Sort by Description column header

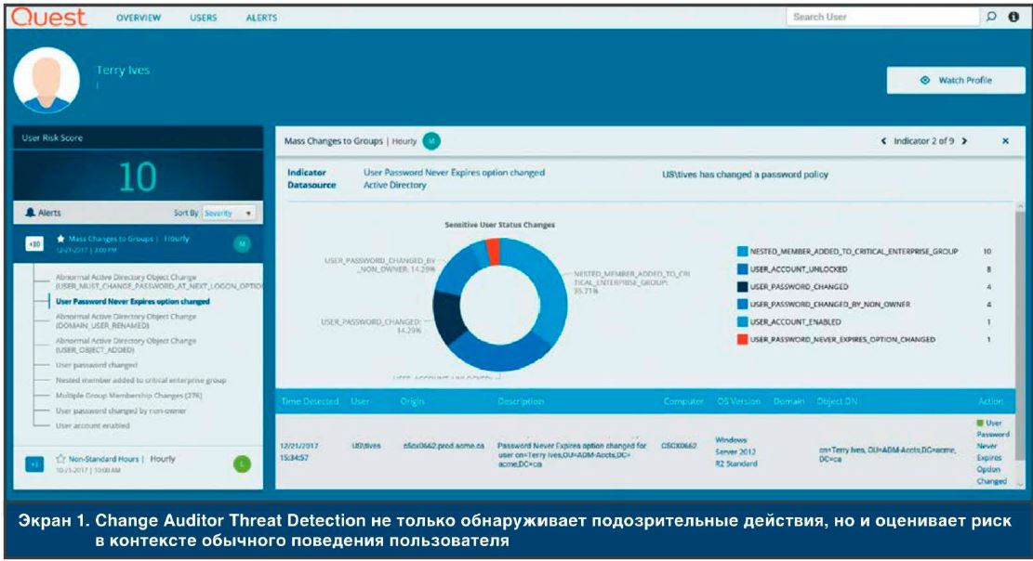[x=521, y=401]
